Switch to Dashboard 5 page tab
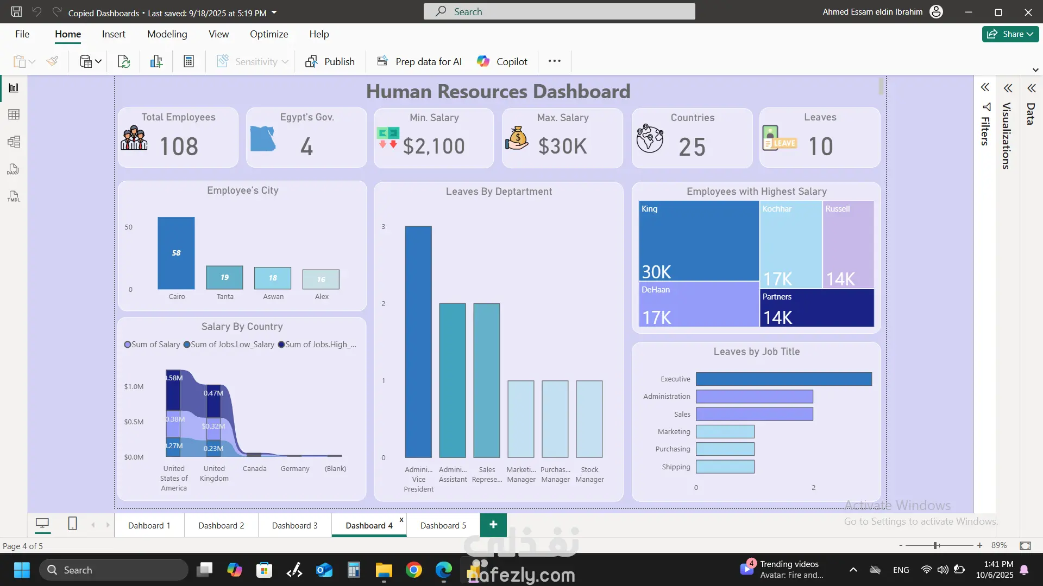1043x586 pixels. pos(443,525)
